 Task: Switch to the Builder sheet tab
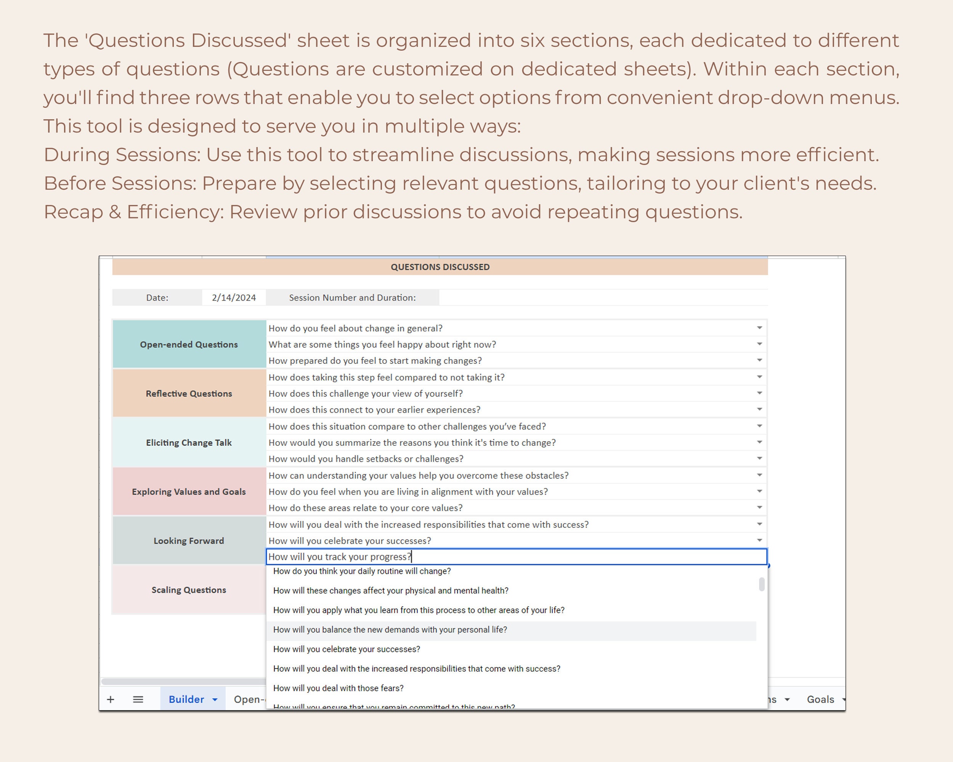pos(186,699)
